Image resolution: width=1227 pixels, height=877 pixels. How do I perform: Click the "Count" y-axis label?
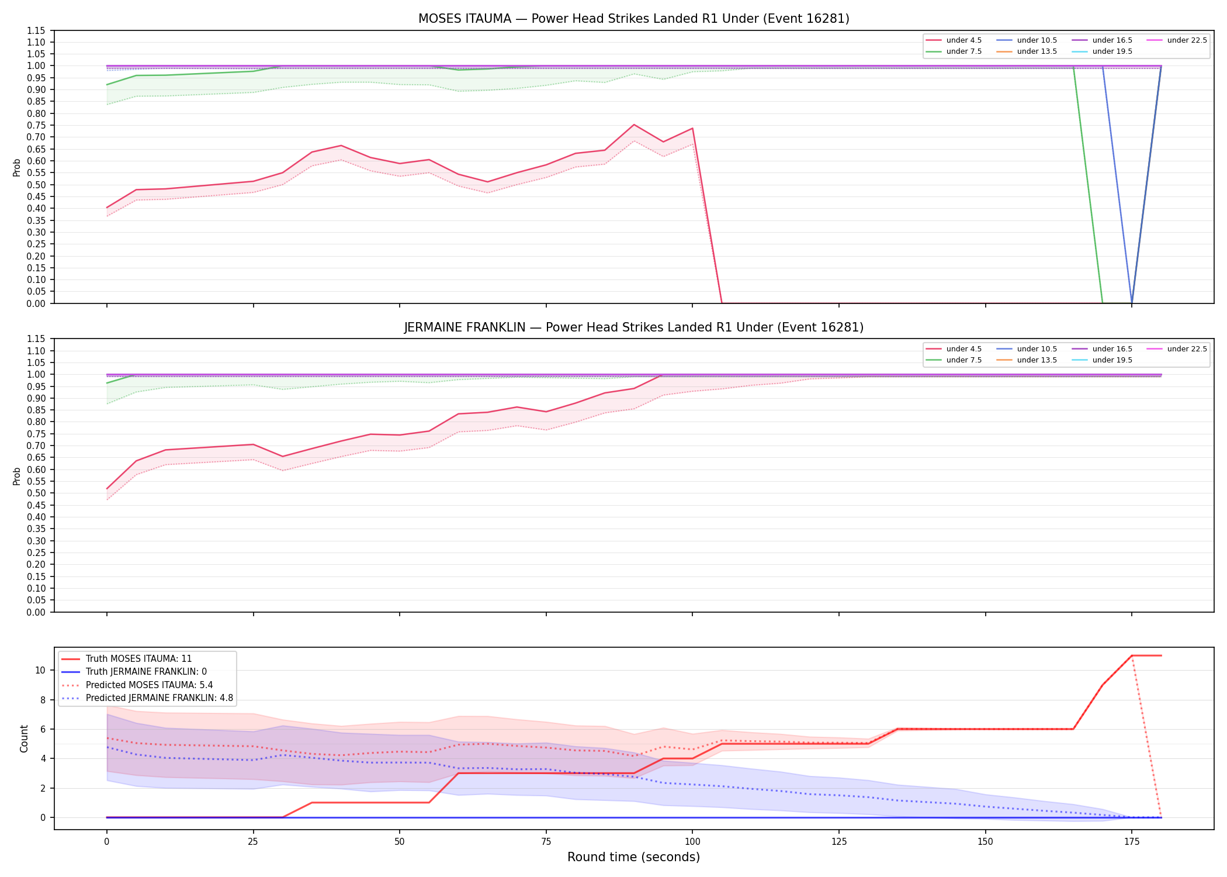24,738
